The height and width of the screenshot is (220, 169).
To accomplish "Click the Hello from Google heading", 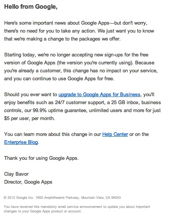I will (31, 6).
